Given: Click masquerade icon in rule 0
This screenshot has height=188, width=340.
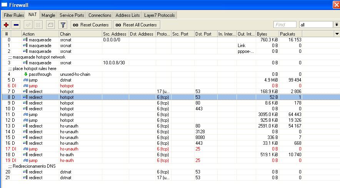Looking at the screenshot, I should point(25,40).
